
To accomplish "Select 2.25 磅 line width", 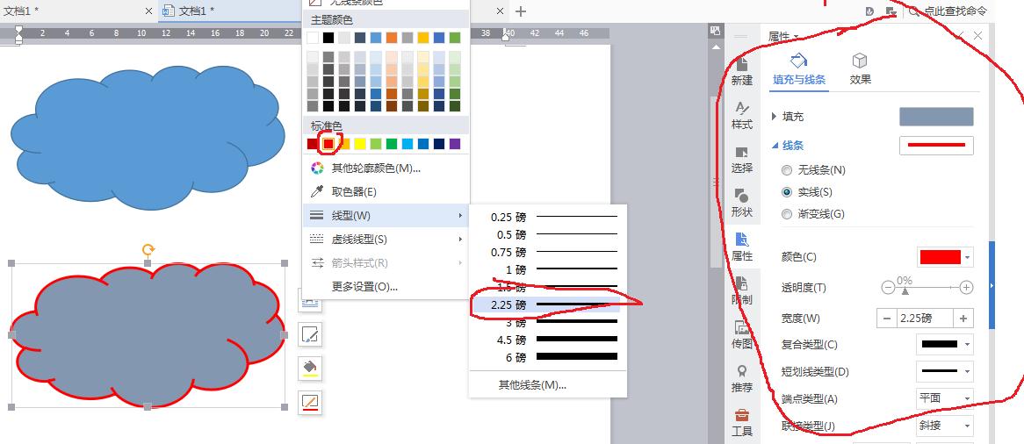I will (x=547, y=304).
